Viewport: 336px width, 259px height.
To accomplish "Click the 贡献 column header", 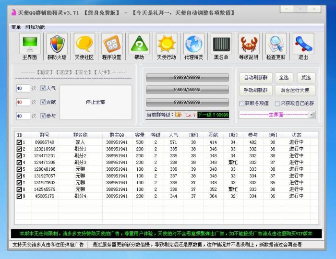I will click(x=213, y=135).
